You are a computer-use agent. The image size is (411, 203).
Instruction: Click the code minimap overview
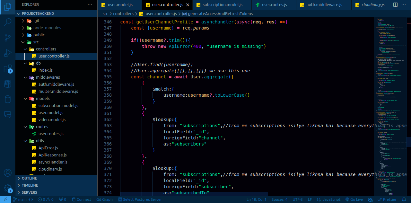[x=390, y=106]
